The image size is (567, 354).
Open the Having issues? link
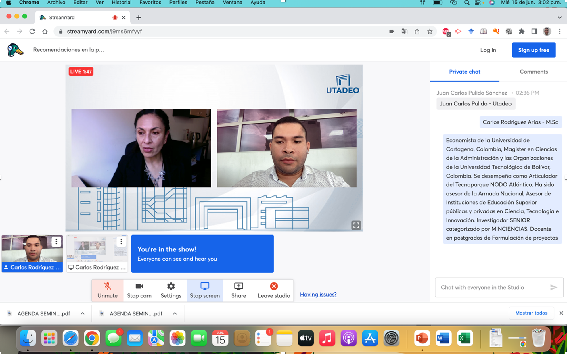(x=318, y=295)
